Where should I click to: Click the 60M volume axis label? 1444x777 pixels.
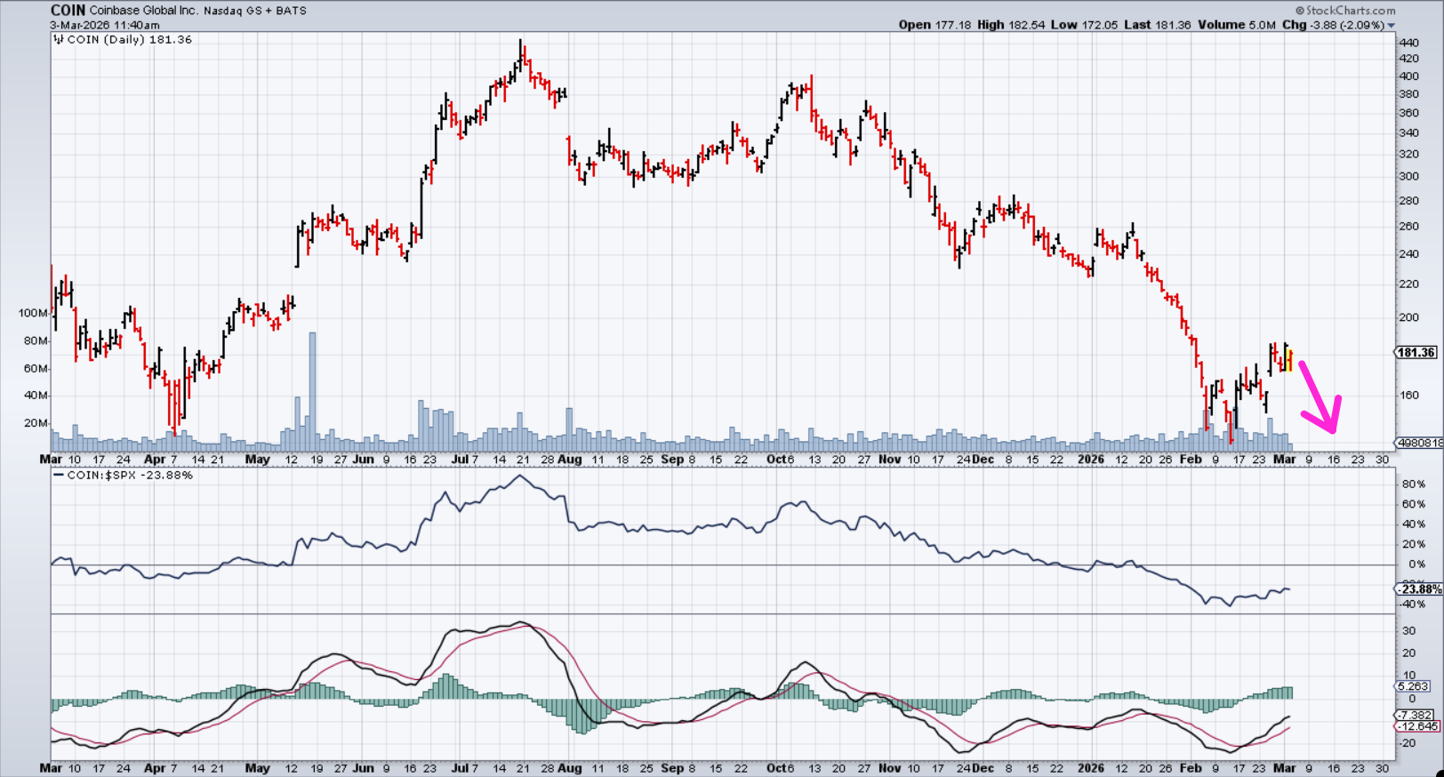[36, 368]
